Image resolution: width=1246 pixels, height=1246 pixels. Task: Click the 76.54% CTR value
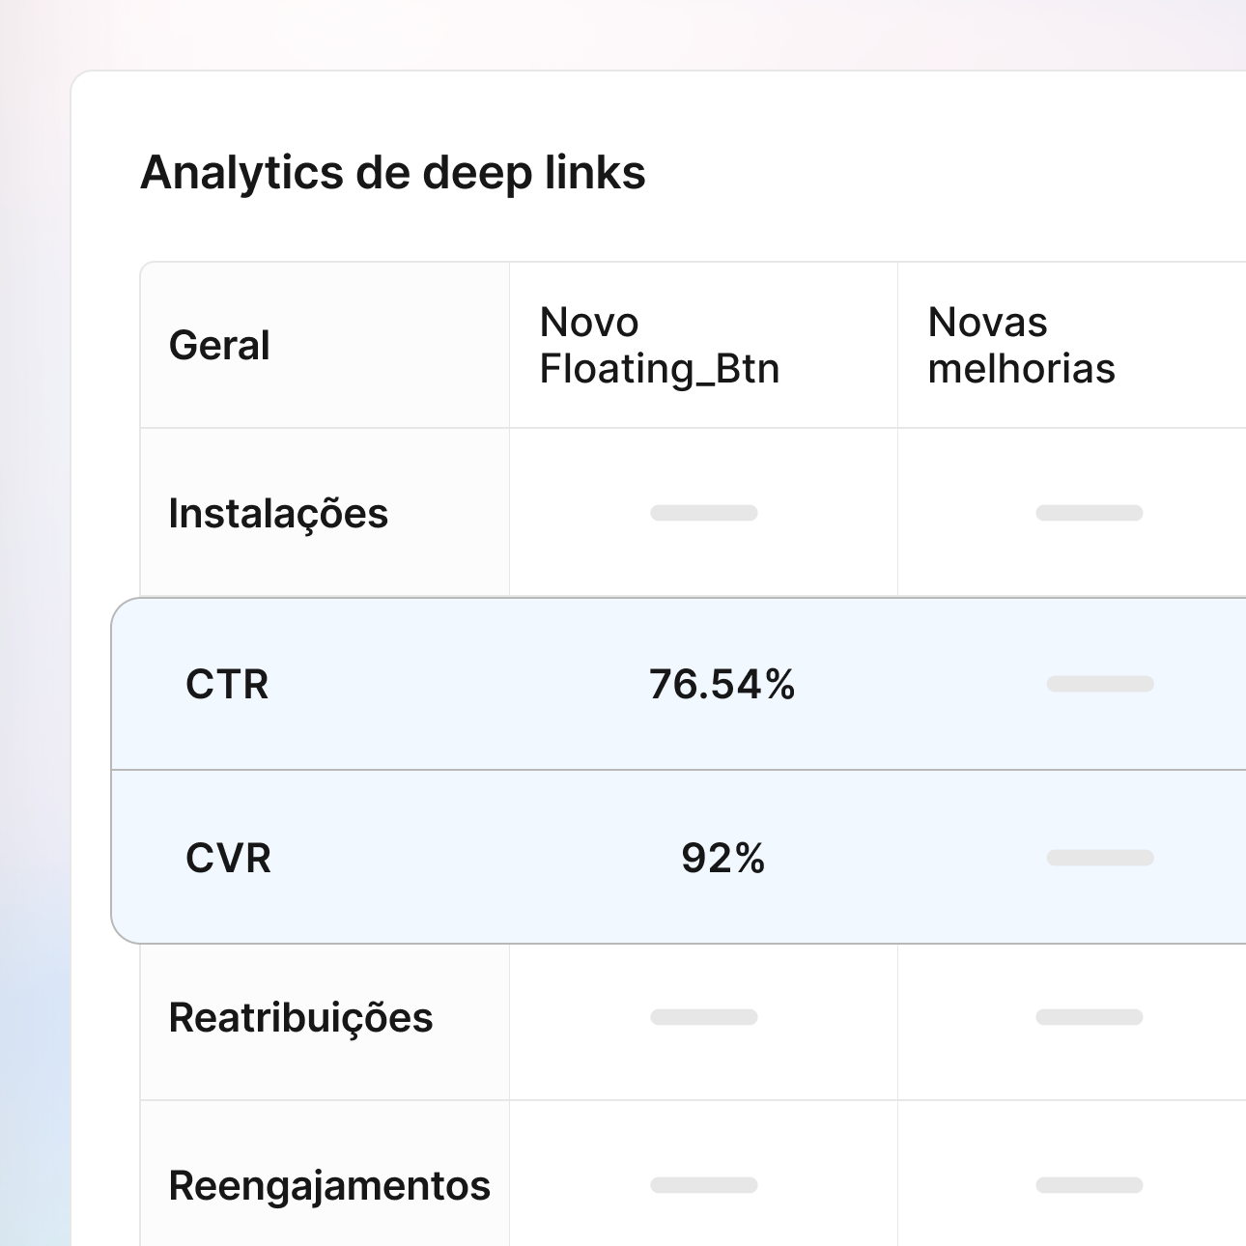point(722,685)
